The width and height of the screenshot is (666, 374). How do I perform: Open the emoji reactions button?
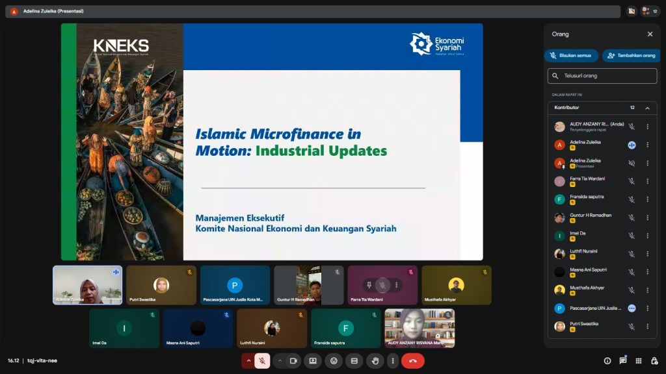(334, 361)
